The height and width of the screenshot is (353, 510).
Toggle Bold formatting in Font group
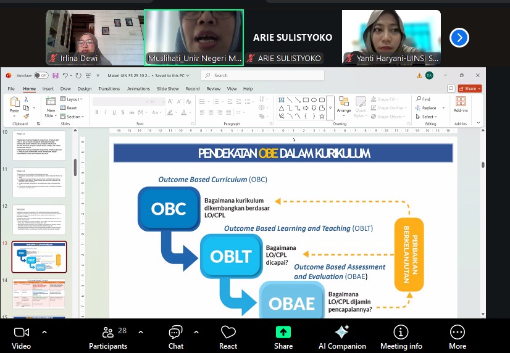click(97, 112)
